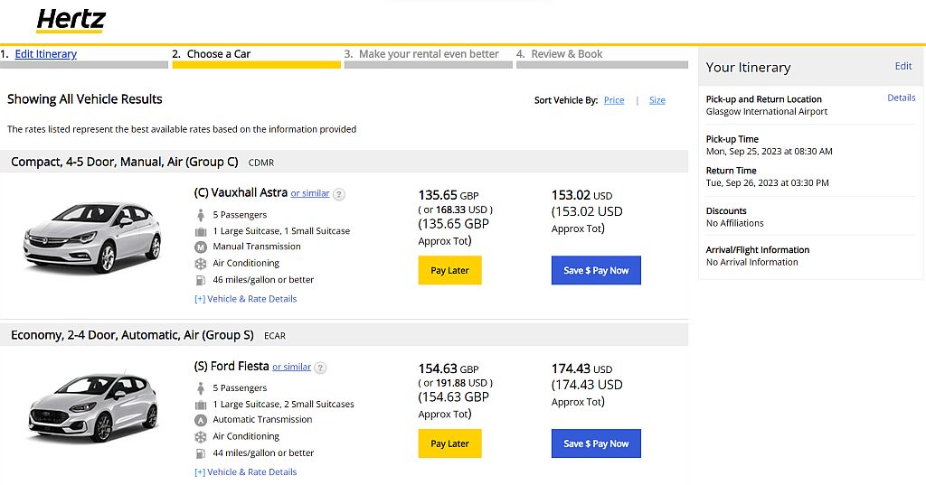
Task: Open the Edit link in Your Itinerary
Action: click(903, 66)
